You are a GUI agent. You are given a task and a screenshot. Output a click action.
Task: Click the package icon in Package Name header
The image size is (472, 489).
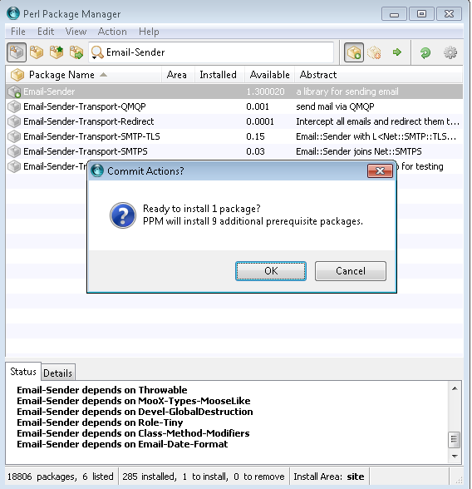(17, 75)
